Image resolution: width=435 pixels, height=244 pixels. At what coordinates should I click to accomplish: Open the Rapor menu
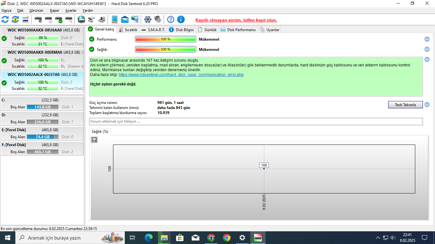point(55,10)
